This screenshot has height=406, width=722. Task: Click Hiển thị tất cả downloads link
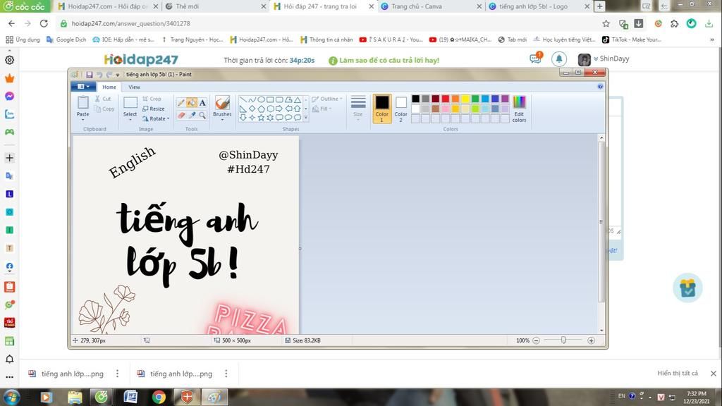click(x=678, y=374)
